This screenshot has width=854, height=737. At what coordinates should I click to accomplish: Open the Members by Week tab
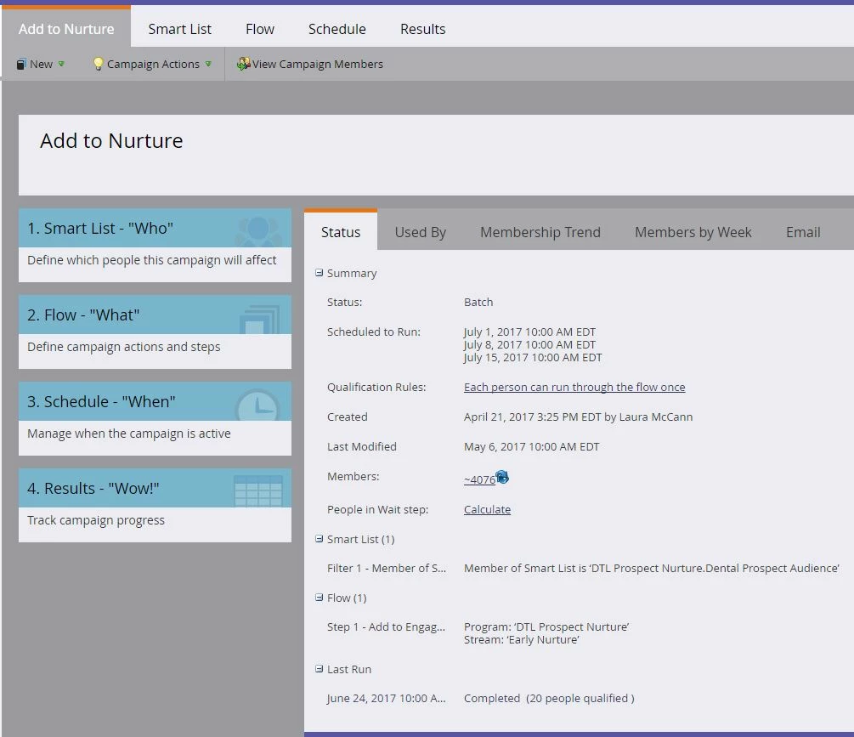(693, 232)
